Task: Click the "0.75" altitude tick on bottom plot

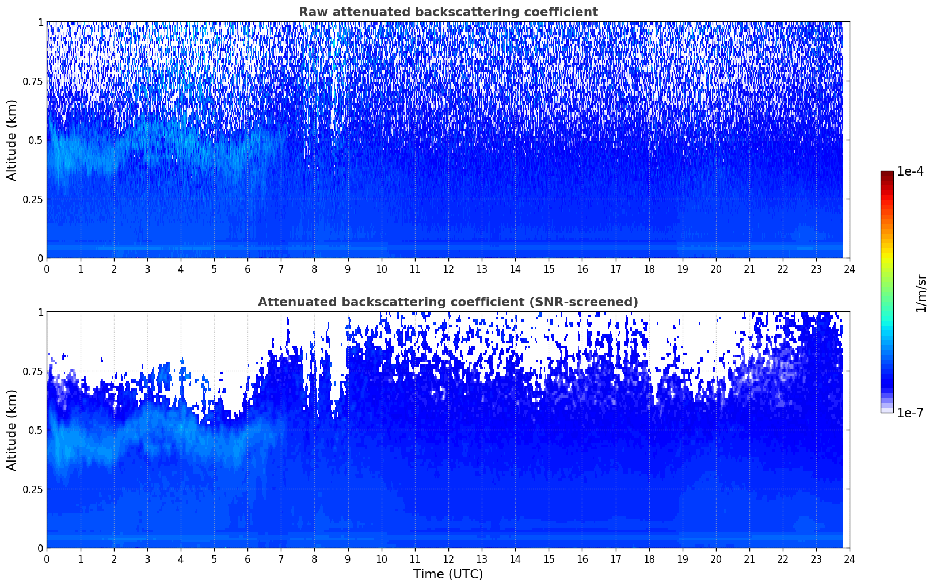Action: tap(32, 371)
